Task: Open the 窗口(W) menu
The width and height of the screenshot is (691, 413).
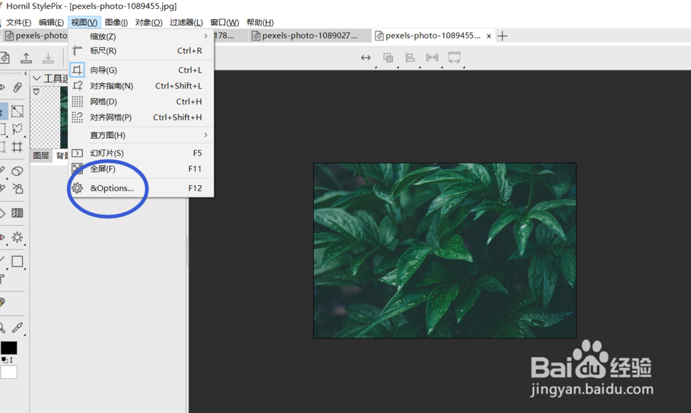Action: [x=225, y=22]
